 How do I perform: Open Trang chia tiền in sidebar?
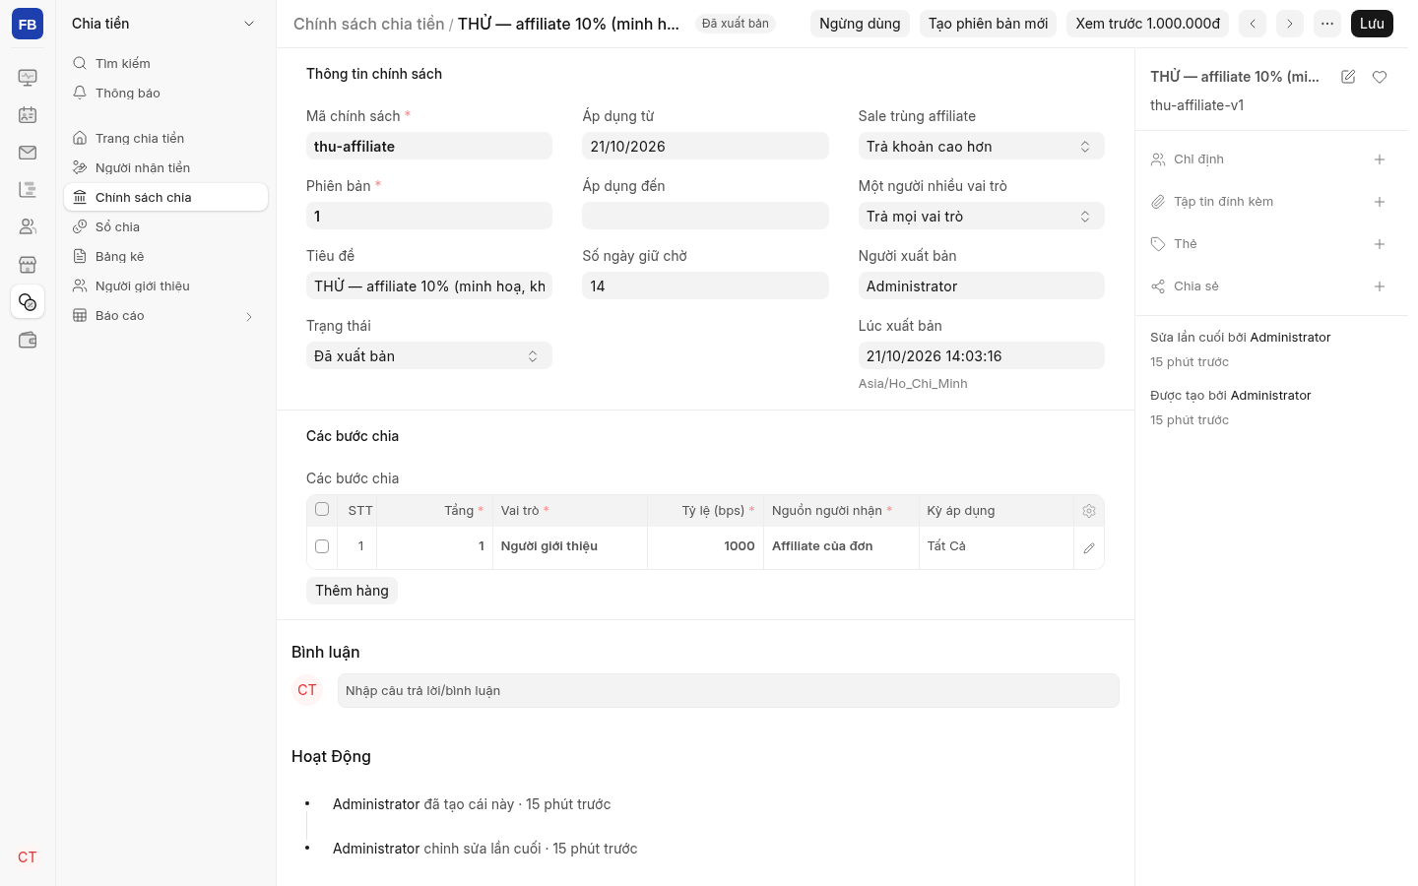[165, 139]
